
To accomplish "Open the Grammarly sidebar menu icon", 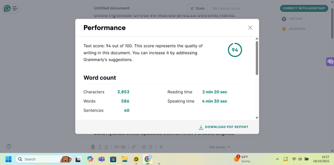I will (15, 8).
